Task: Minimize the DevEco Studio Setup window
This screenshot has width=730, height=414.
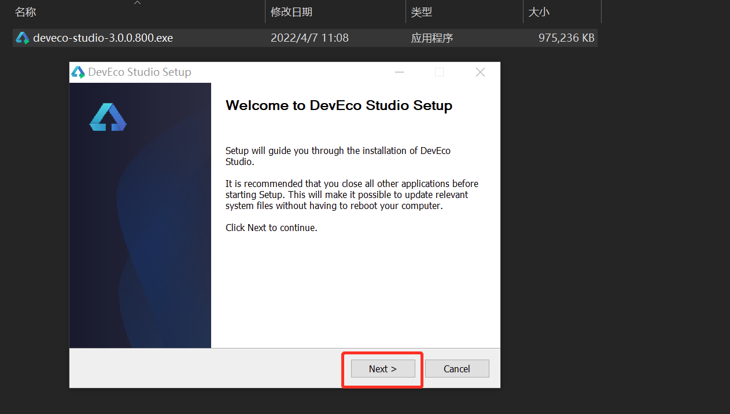Action: (399, 72)
